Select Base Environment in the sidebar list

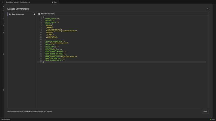[22, 14]
